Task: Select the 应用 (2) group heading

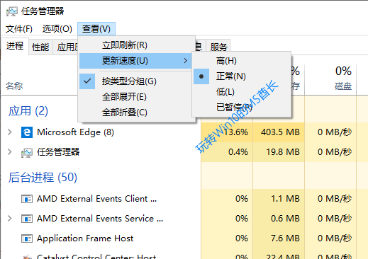Action: pos(28,111)
